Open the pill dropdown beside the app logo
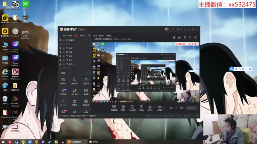This screenshot has height=144, width=257. point(82,29)
